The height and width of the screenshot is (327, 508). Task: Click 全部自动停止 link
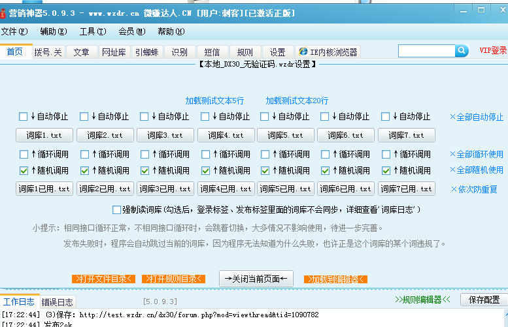click(x=477, y=117)
